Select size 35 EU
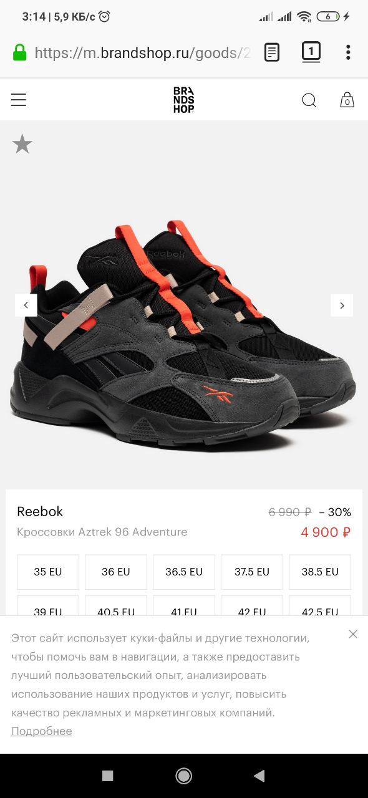 48,572
